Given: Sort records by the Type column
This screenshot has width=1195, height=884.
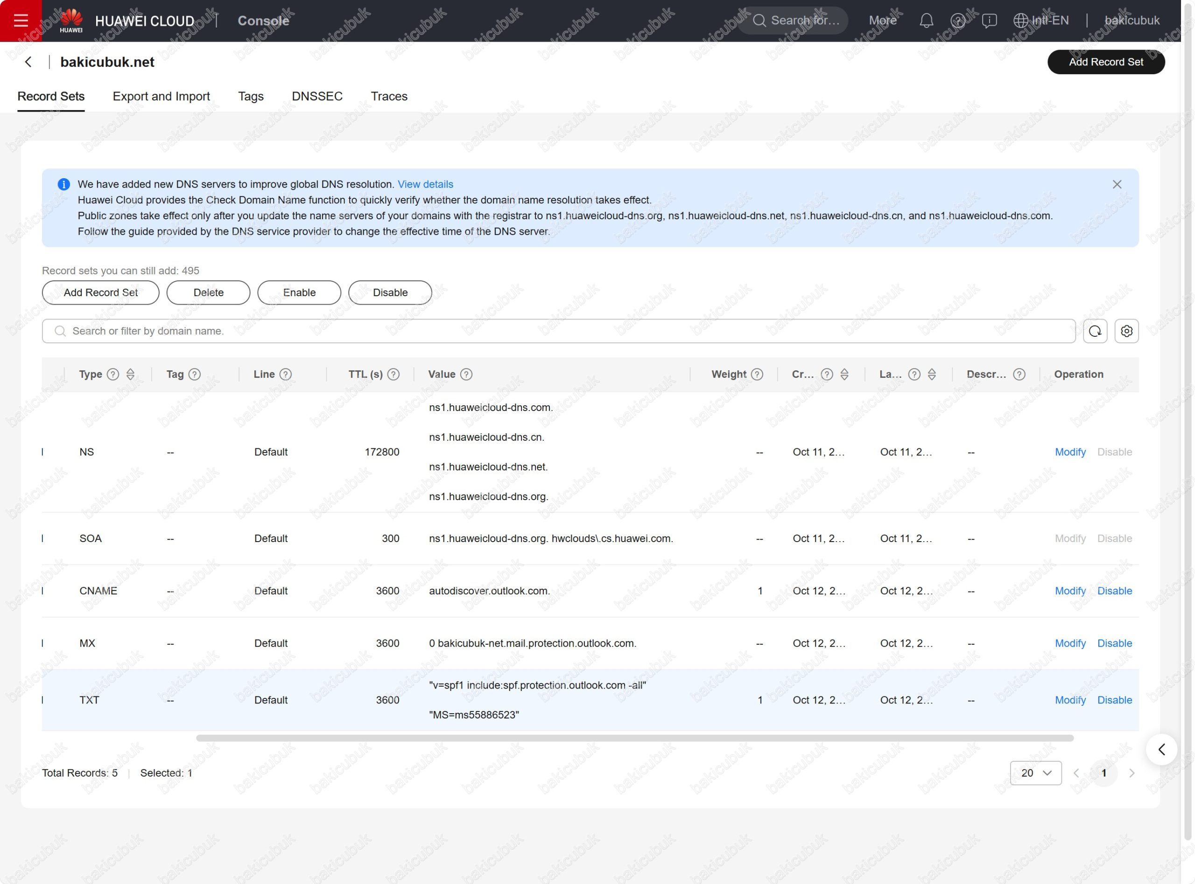Looking at the screenshot, I should click(130, 375).
